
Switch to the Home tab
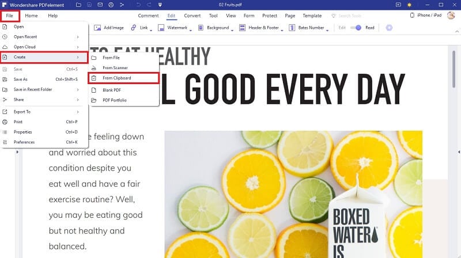[x=31, y=16]
